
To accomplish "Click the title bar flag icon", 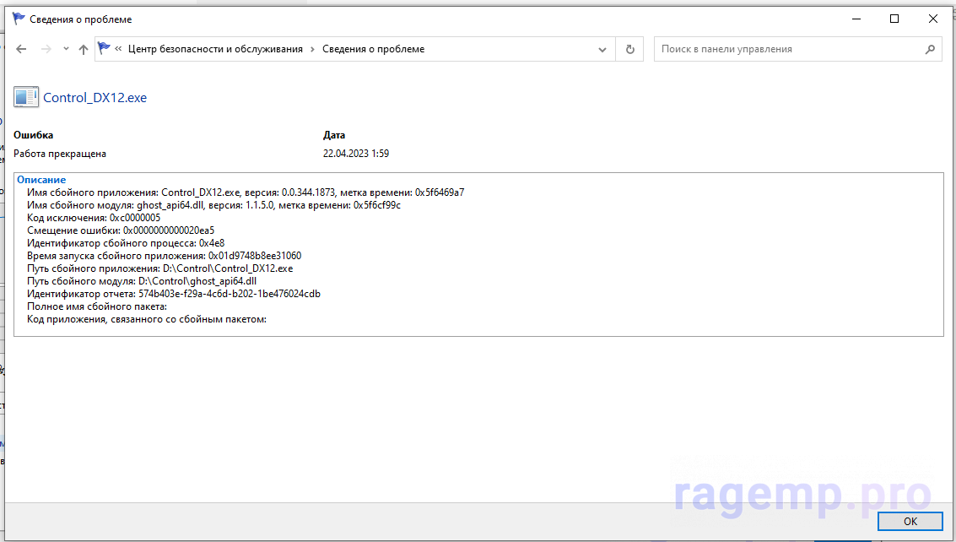I will point(19,19).
